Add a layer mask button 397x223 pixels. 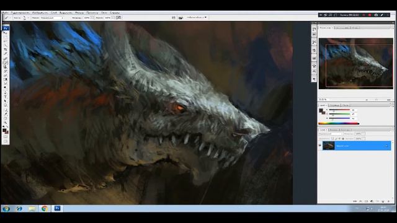pyautogui.click(x=366, y=201)
